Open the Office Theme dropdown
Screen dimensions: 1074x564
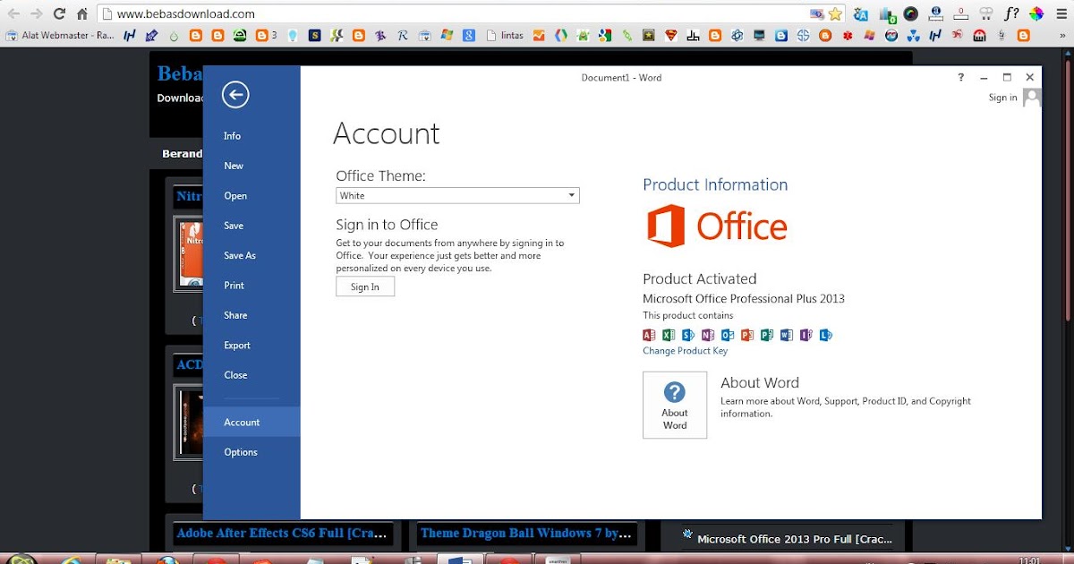click(457, 195)
